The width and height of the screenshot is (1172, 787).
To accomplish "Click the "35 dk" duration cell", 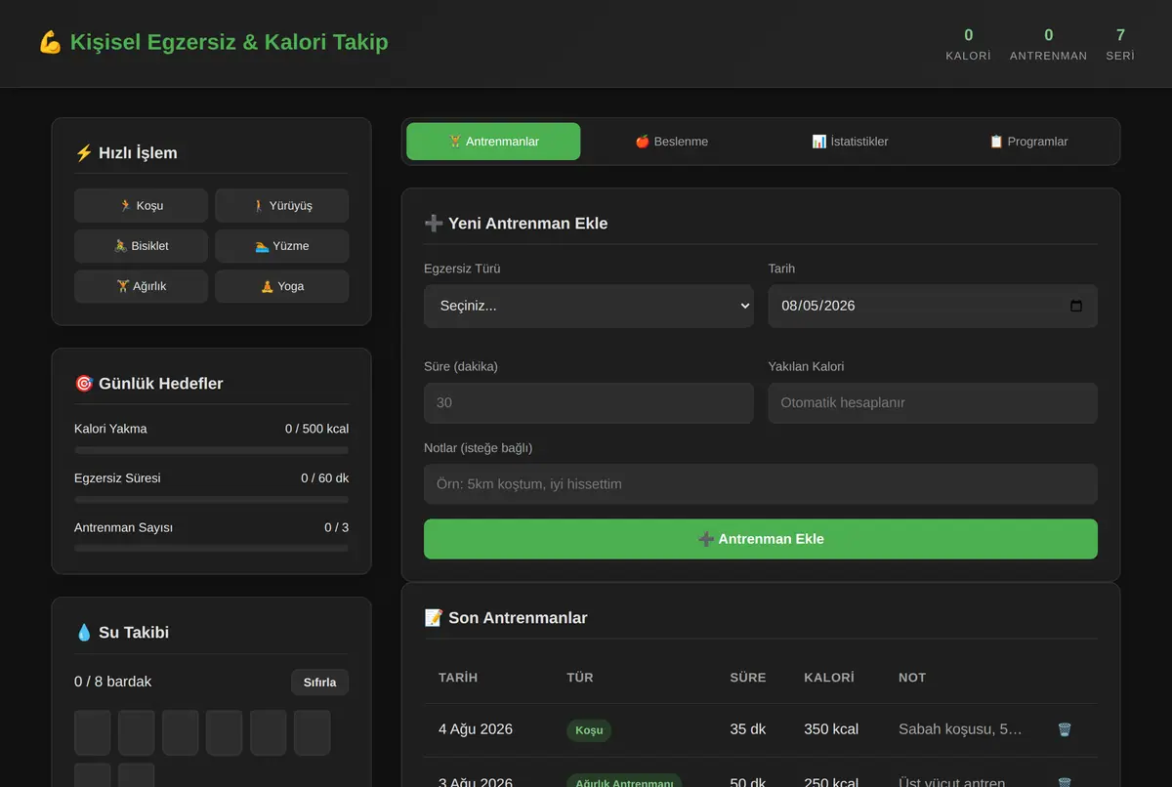I will (x=748, y=729).
